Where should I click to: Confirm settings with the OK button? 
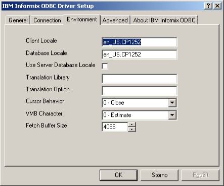tap(118, 175)
